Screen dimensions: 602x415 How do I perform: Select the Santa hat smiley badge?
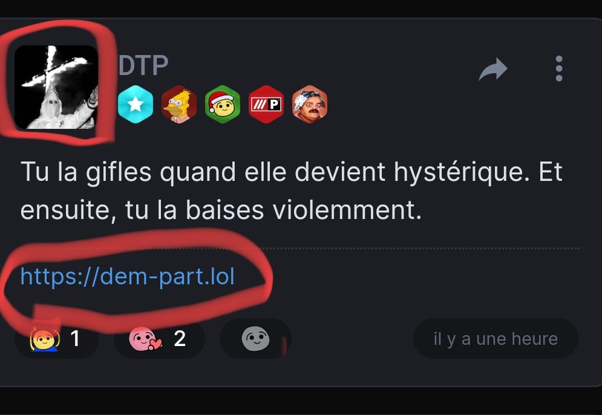point(222,105)
